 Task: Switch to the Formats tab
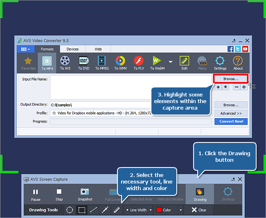coord(47,49)
